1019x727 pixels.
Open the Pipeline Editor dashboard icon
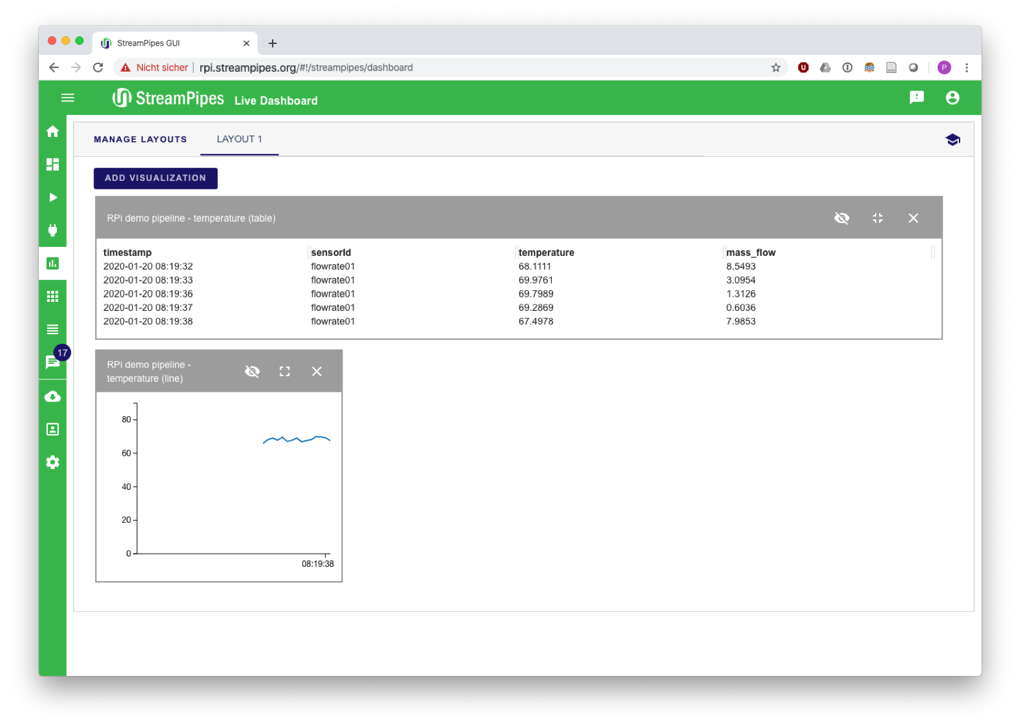pyautogui.click(x=53, y=165)
